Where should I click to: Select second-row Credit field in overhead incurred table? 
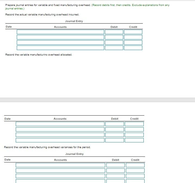click(133, 37)
